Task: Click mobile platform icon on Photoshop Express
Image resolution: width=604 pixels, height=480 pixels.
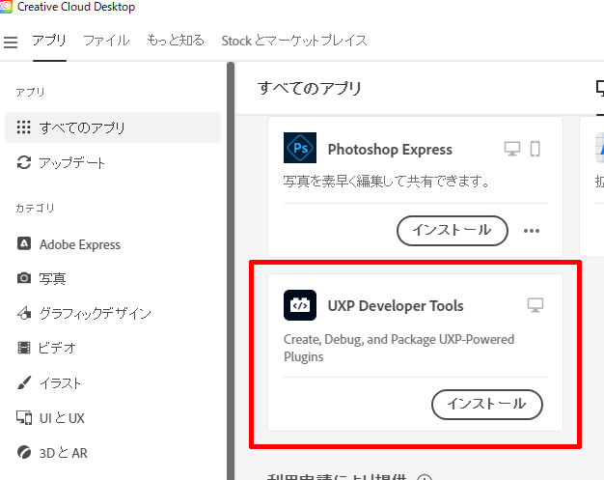Action: [x=535, y=149]
